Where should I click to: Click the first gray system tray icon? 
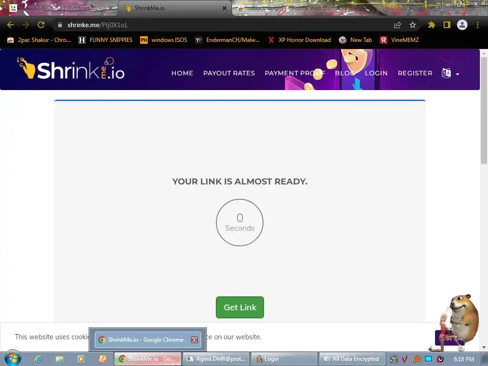(x=394, y=359)
